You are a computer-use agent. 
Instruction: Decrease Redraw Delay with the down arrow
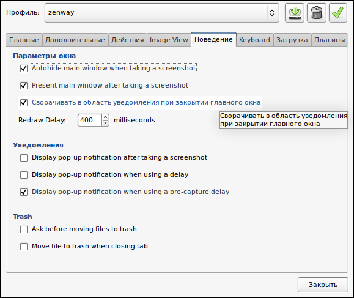pos(105,123)
